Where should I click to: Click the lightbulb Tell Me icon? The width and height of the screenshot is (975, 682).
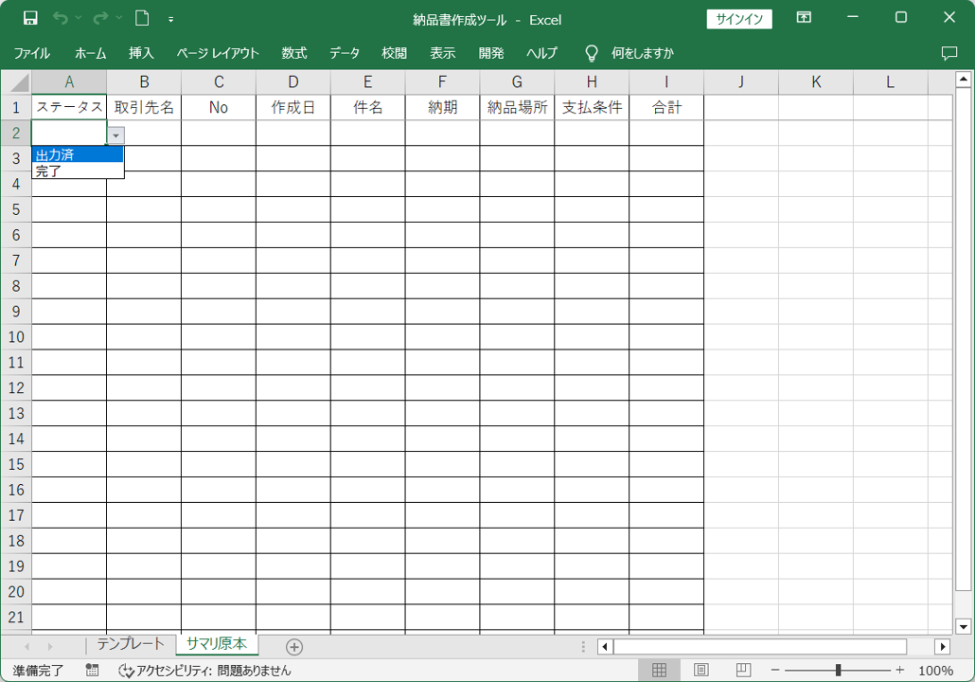point(592,53)
